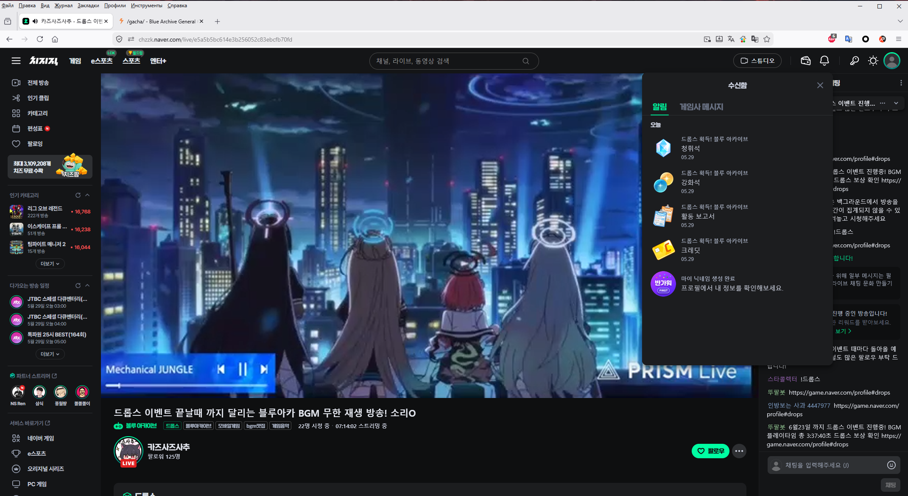The height and width of the screenshot is (496, 908).
Task: Open the e스포츠 header menu
Action: (102, 61)
